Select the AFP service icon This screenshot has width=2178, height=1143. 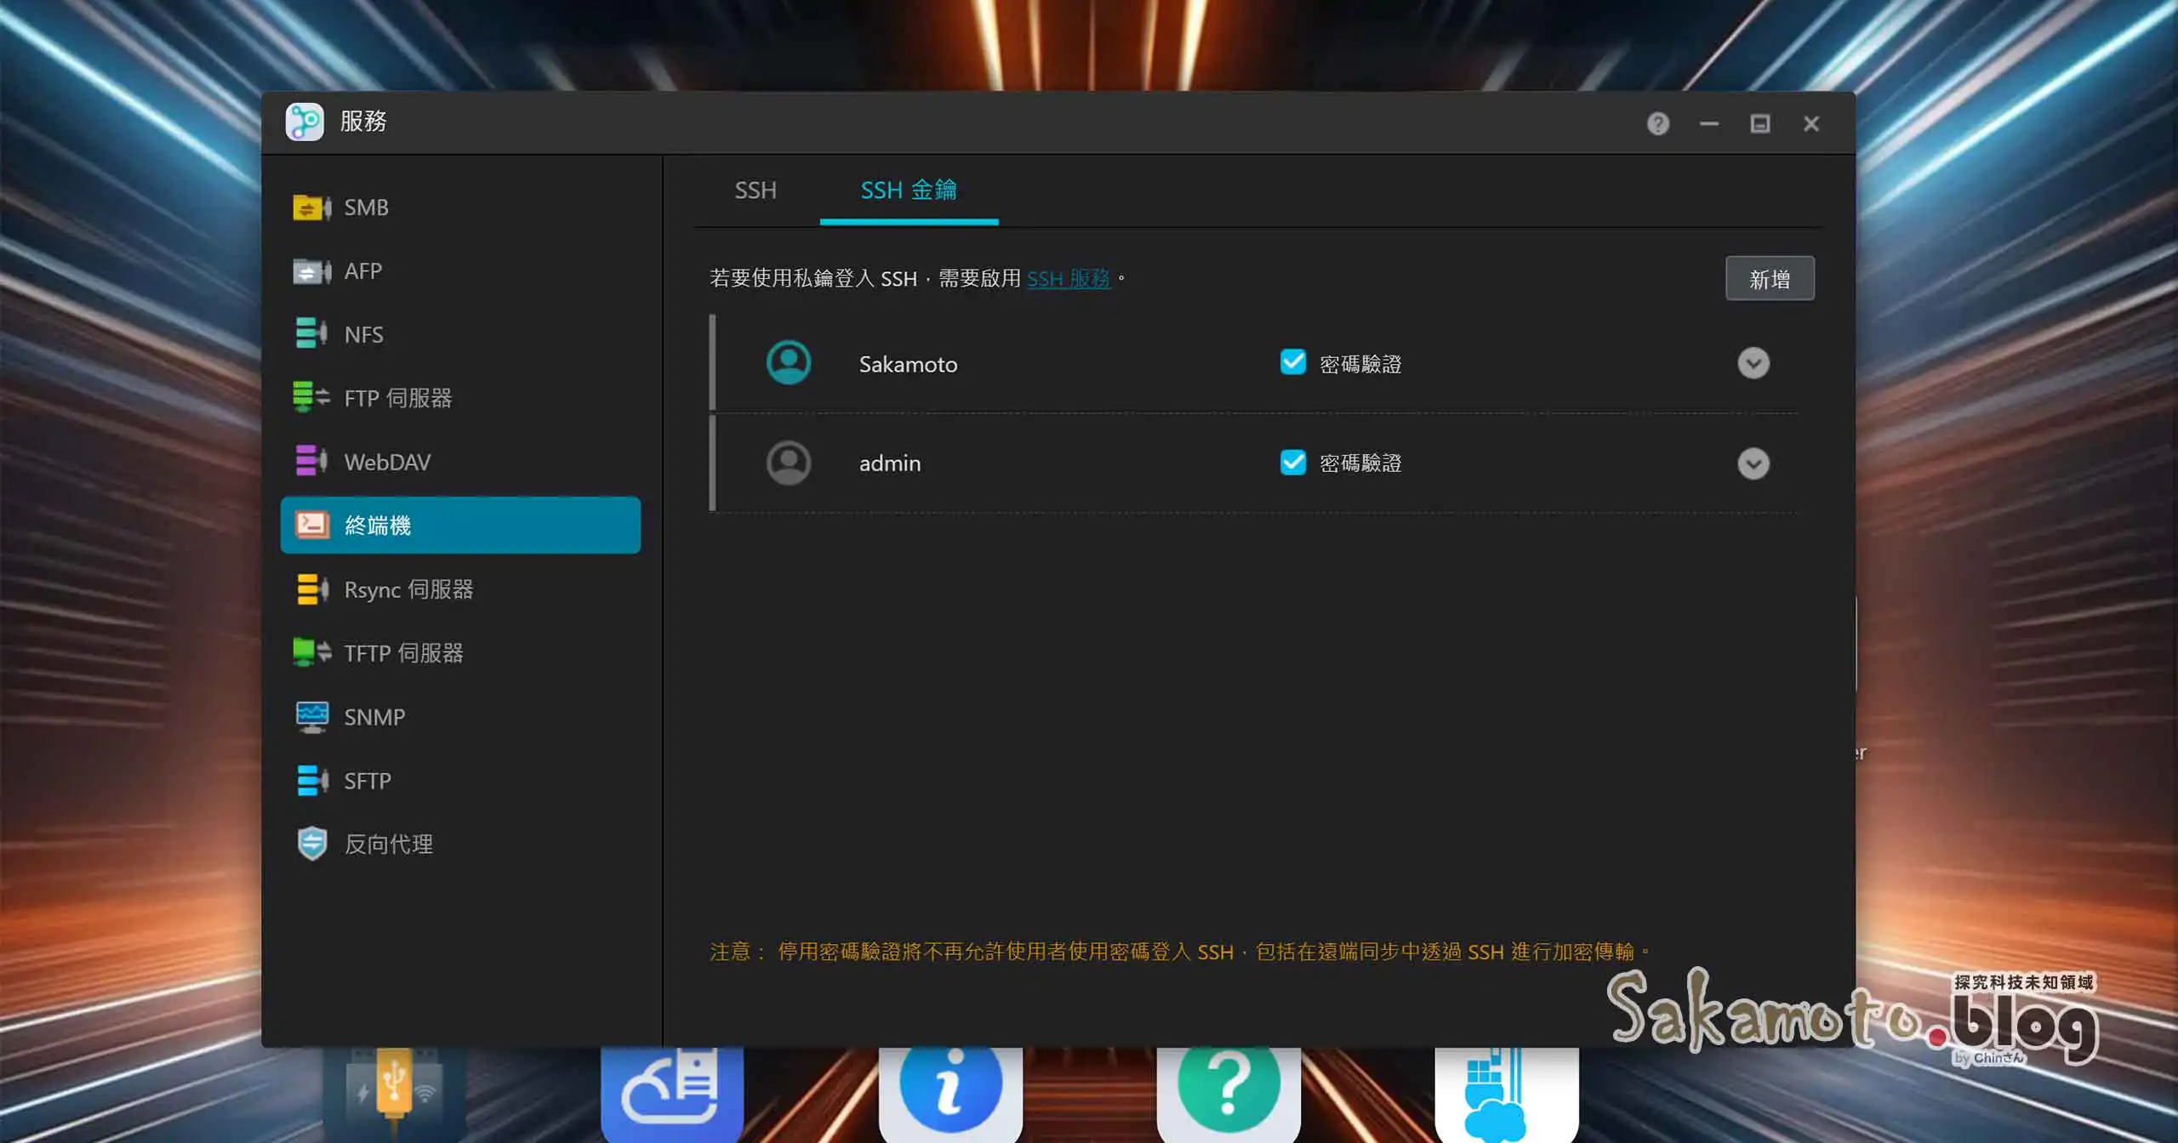311,271
